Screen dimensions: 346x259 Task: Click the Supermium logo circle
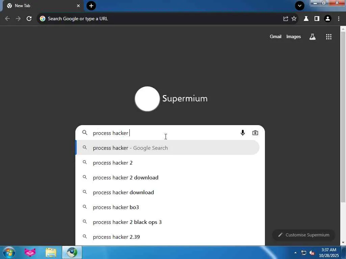pos(147,99)
